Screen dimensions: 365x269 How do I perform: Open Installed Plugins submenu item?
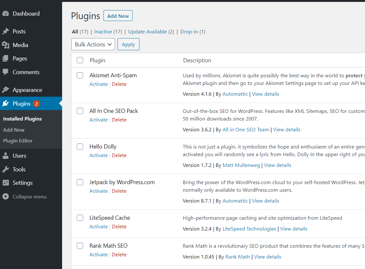pyautogui.click(x=22, y=119)
